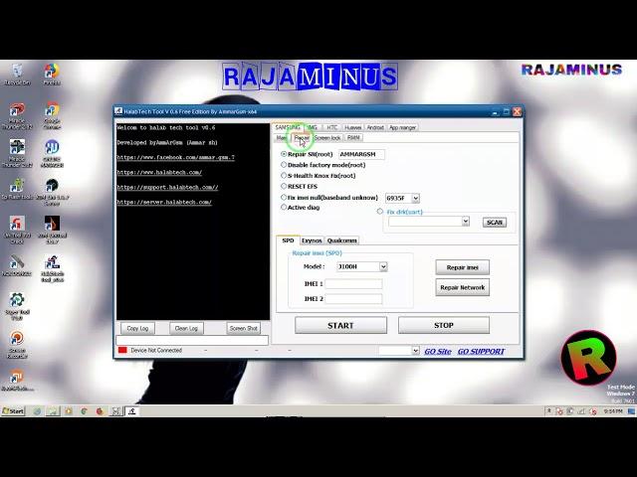Click the Repair Network button
The image size is (637, 477).
(462, 287)
